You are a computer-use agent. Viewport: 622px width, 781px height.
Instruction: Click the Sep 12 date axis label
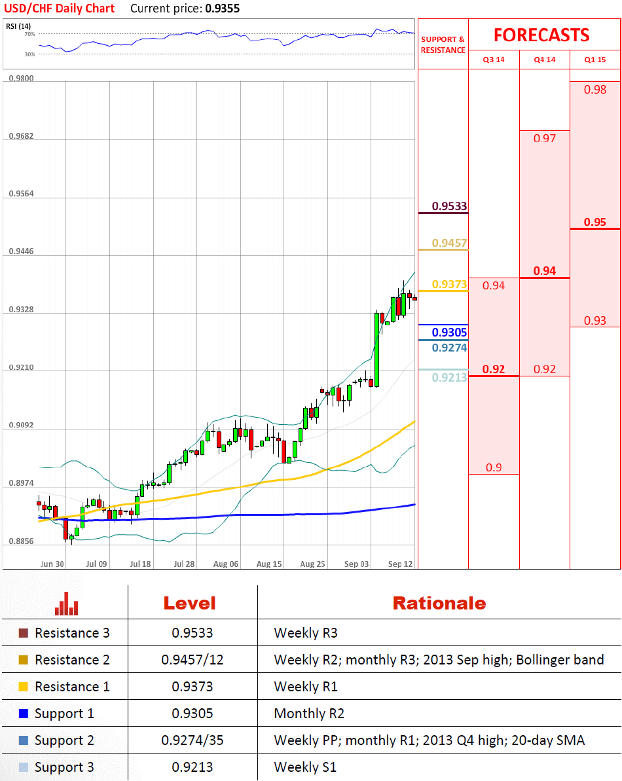(401, 564)
